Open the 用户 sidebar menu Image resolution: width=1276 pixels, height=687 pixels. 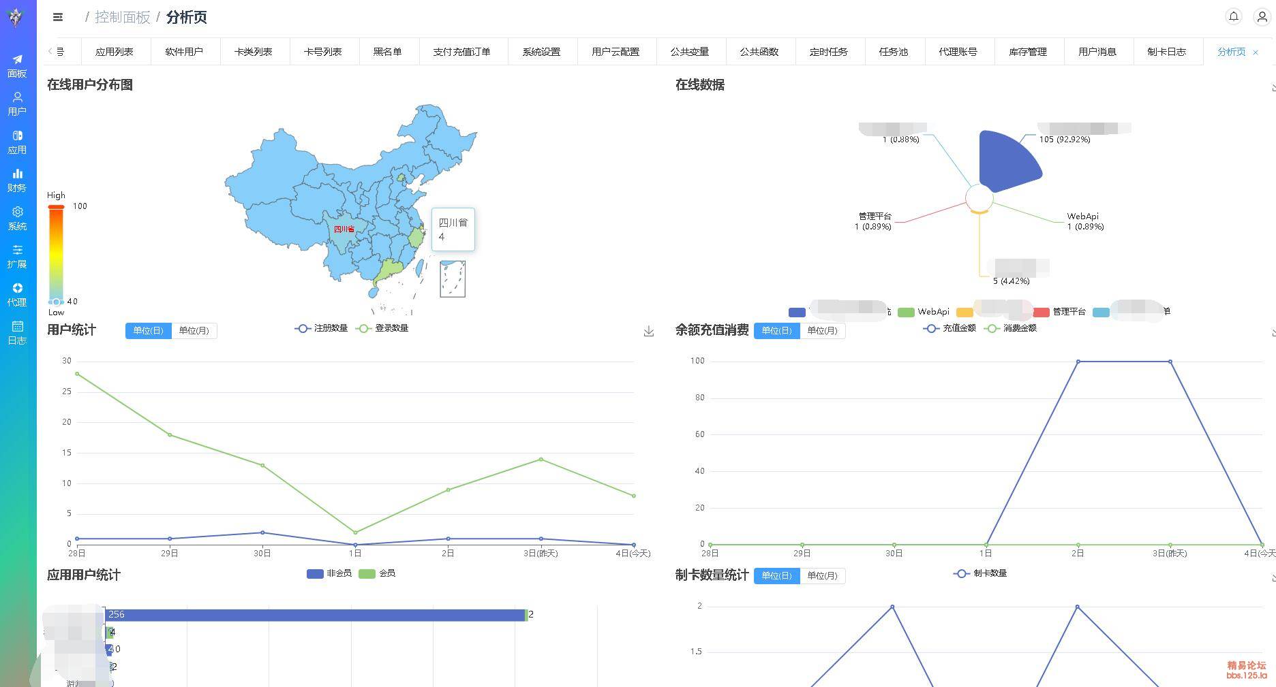click(x=17, y=103)
